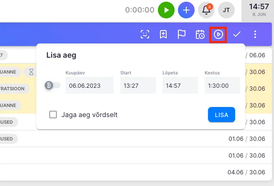Open the Kuupäev date field
274x186 pixels.
(x=89, y=85)
